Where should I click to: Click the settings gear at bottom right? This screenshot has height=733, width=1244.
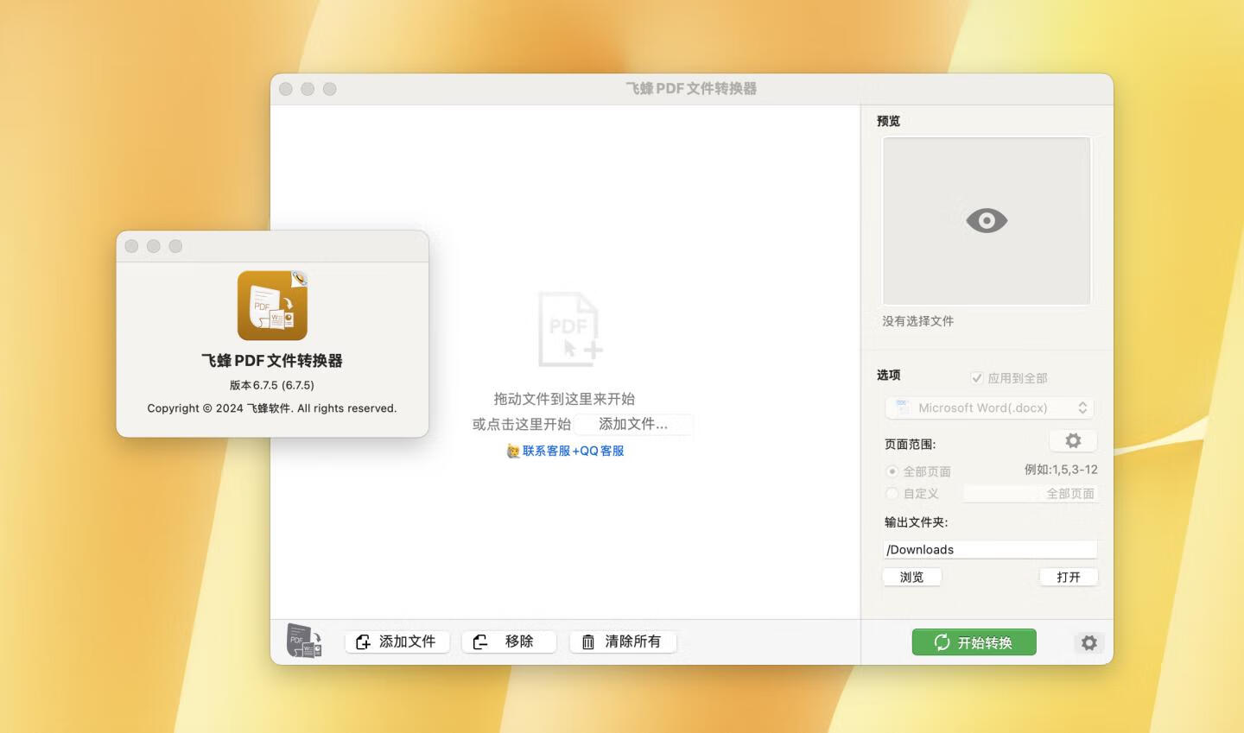coord(1088,642)
